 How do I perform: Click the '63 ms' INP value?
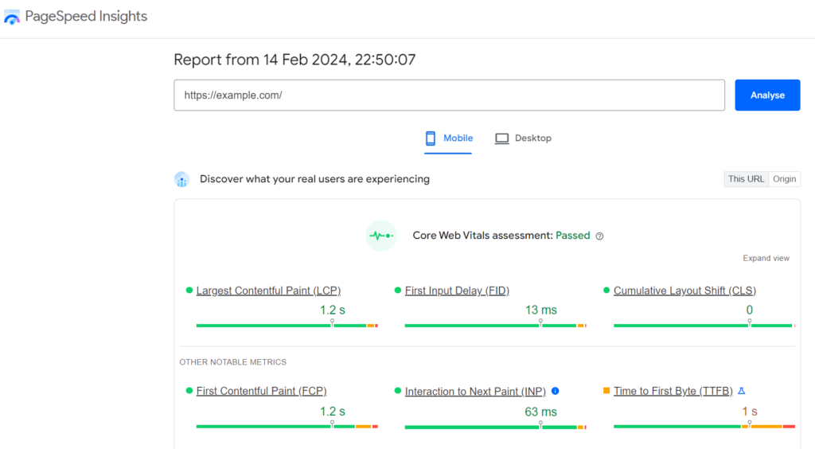pyautogui.click(x=540, y=412)
